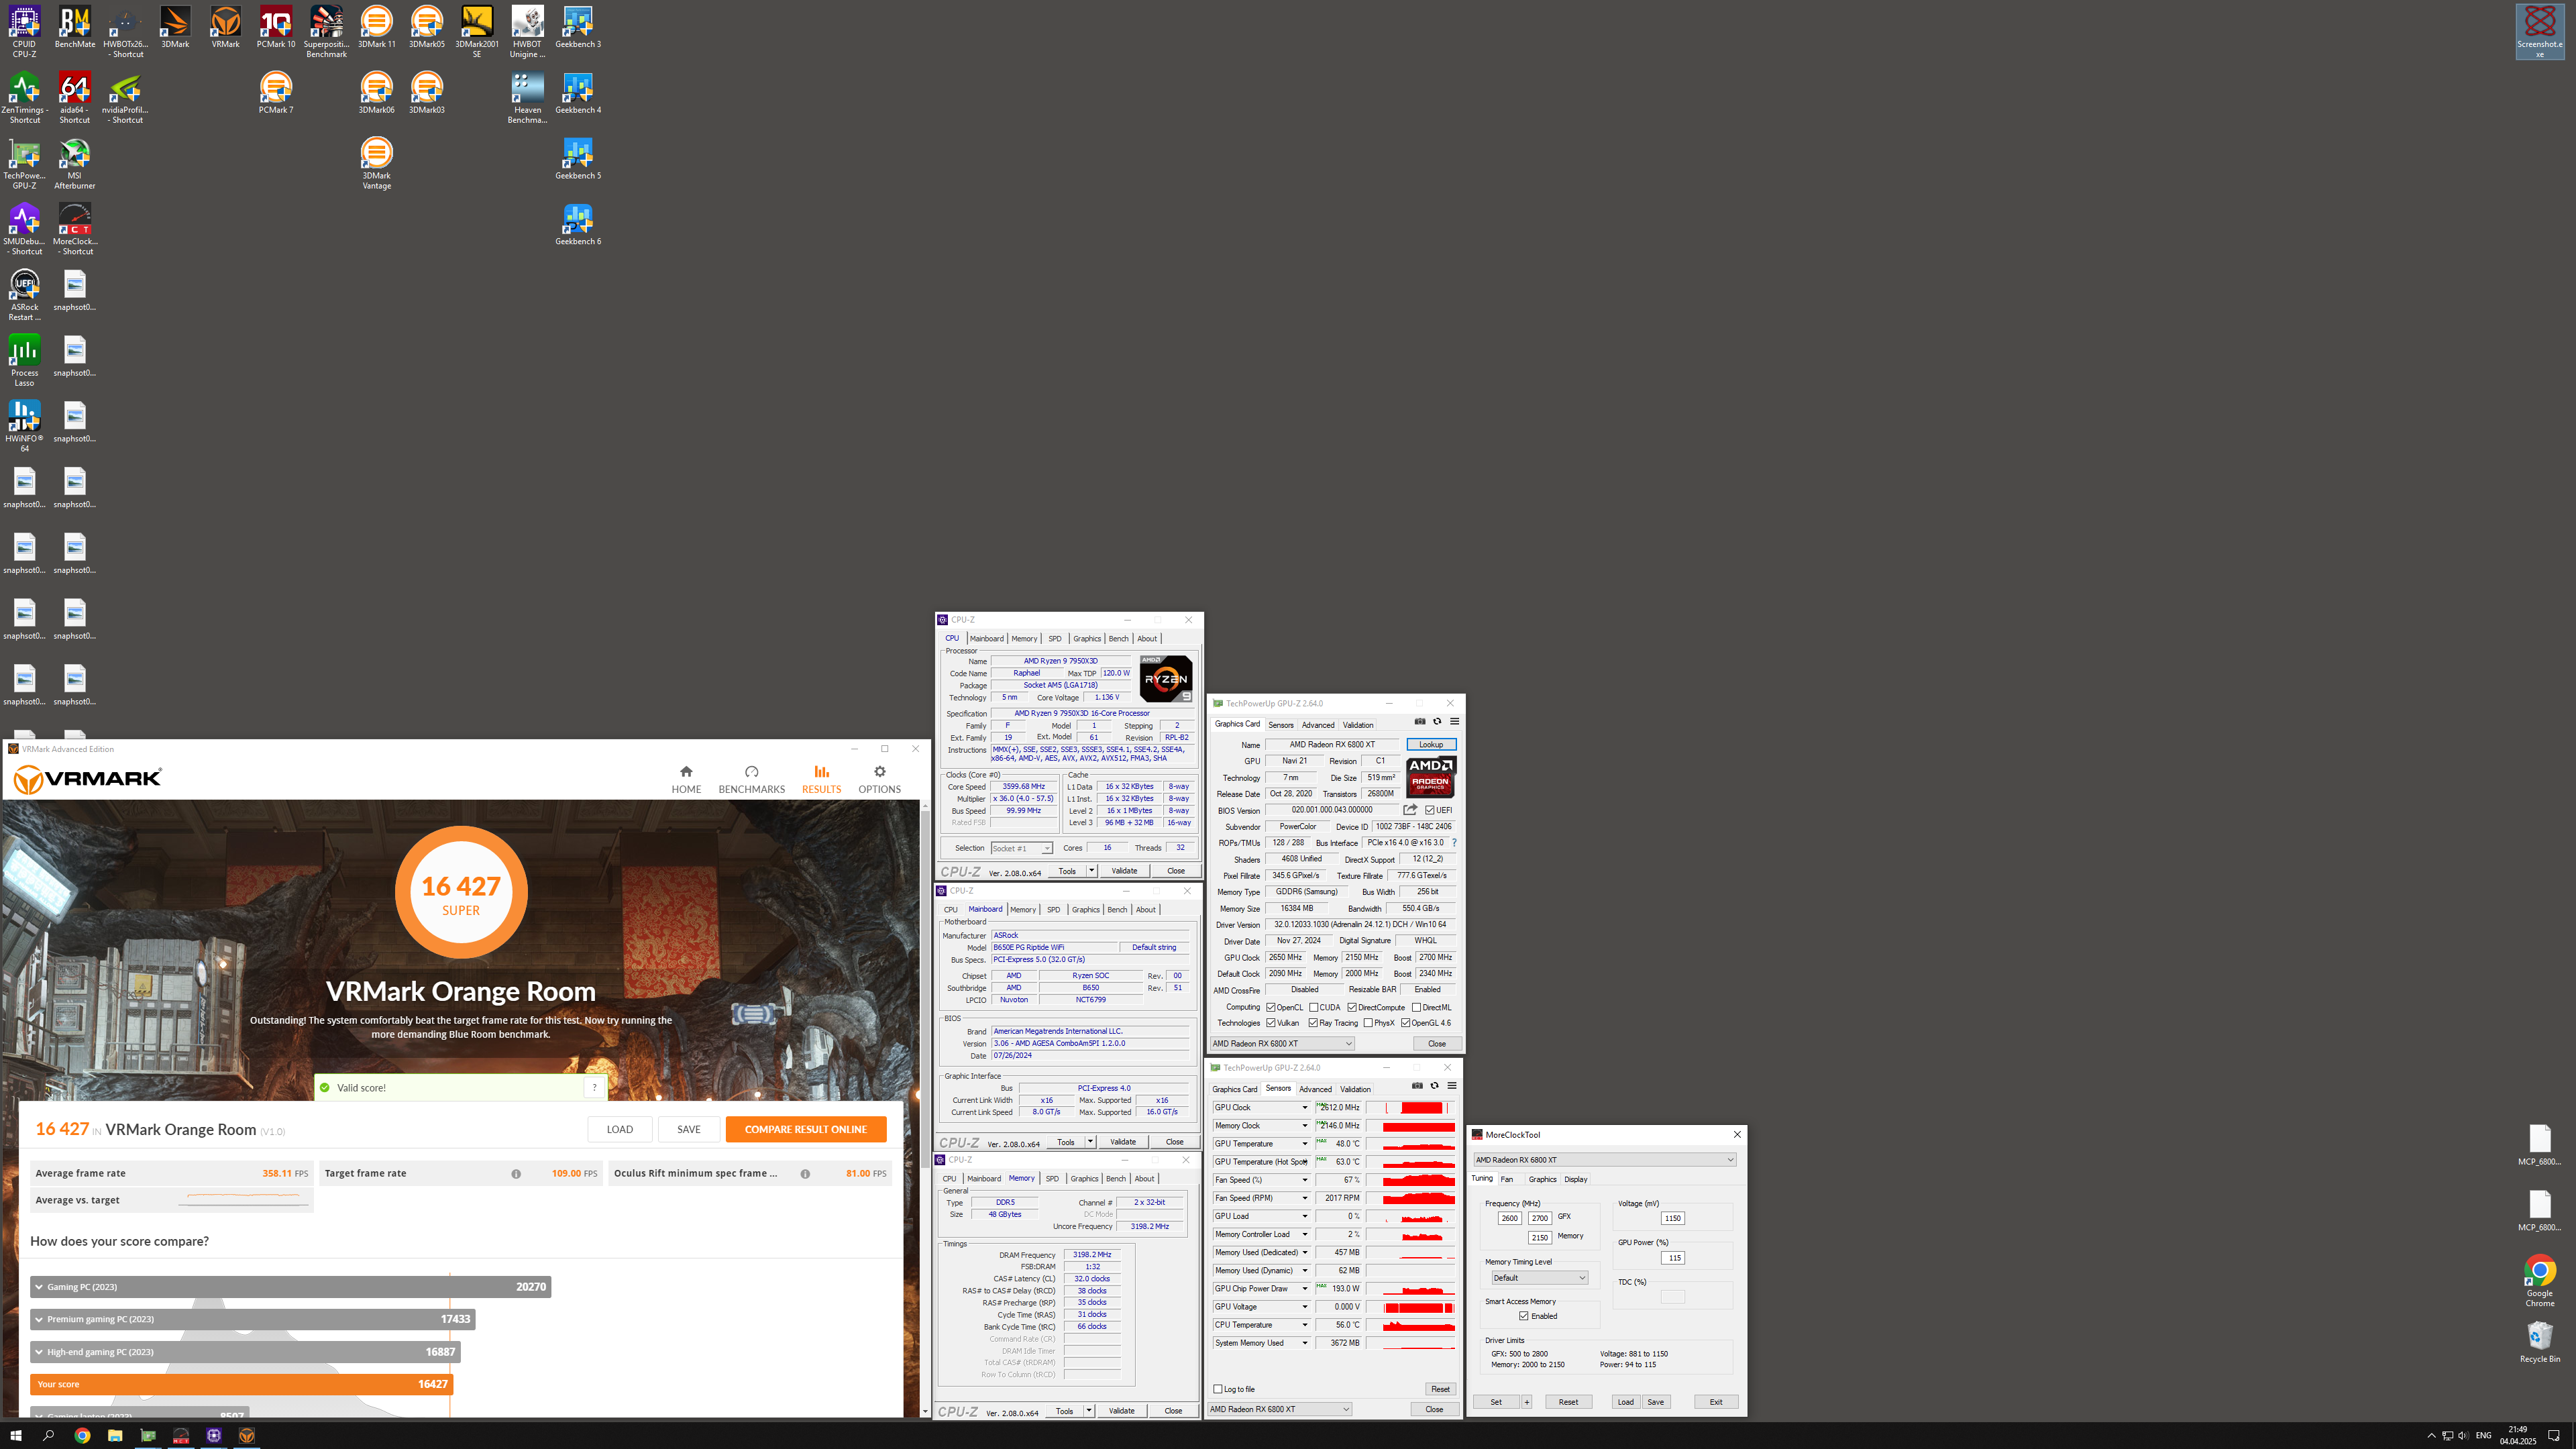Select the Heaven Benchmark desktop icon
The width and height of the screenshot is (2576, 1449).
point(527,98)
